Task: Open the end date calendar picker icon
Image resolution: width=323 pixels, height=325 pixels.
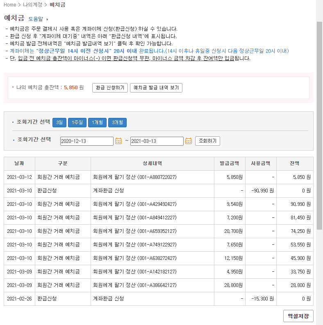Action: click(189, 141)
